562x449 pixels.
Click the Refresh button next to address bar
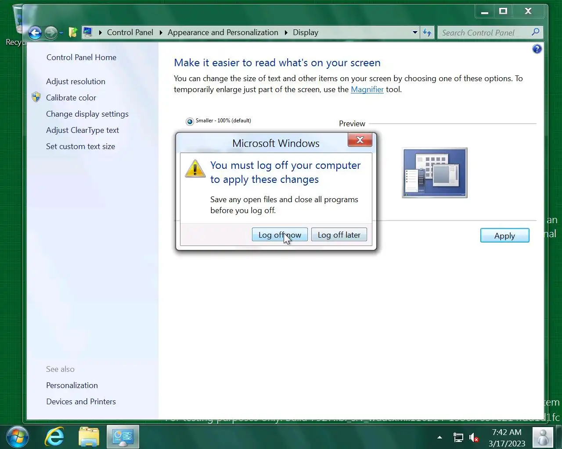427,32
